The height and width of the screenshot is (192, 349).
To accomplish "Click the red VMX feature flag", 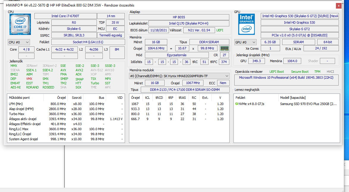I will 29,79.
